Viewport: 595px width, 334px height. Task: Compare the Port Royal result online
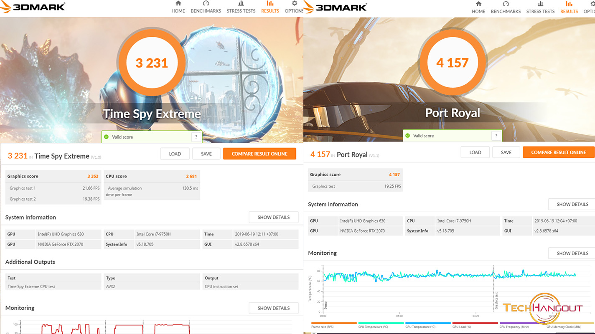(559, 152)
